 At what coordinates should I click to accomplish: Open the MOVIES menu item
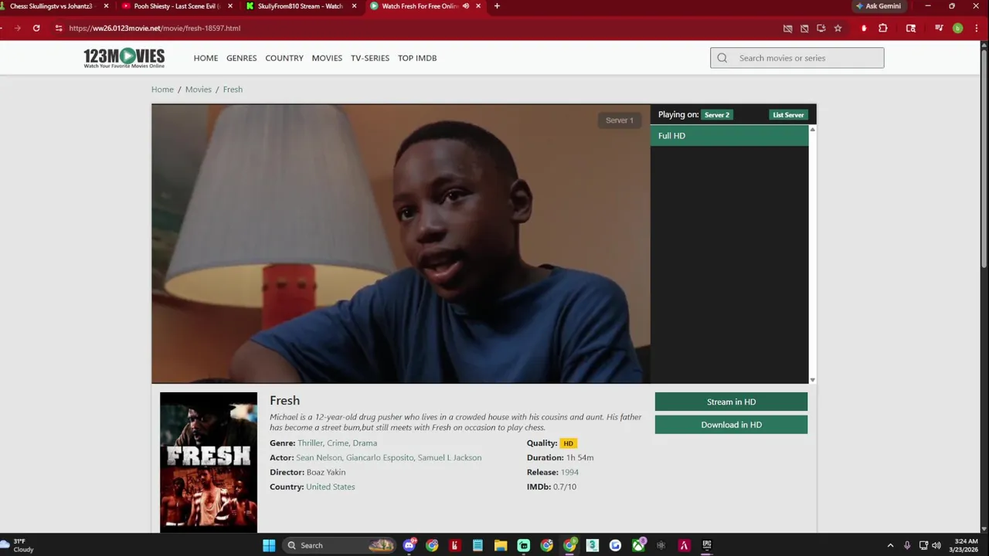(327, 58)
